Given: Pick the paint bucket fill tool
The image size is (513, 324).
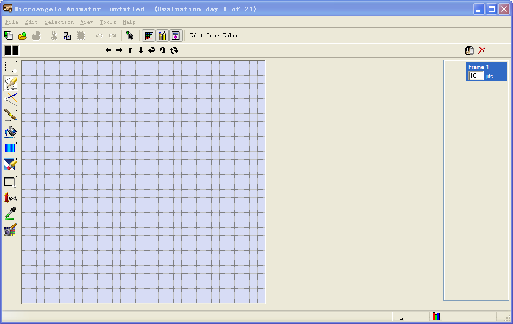Looking at the screenshot, I should click(10, 132).
